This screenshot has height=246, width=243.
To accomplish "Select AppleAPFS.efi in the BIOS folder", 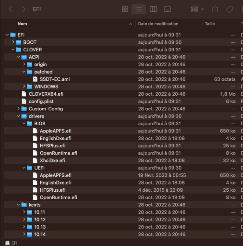I will (55, 131).
